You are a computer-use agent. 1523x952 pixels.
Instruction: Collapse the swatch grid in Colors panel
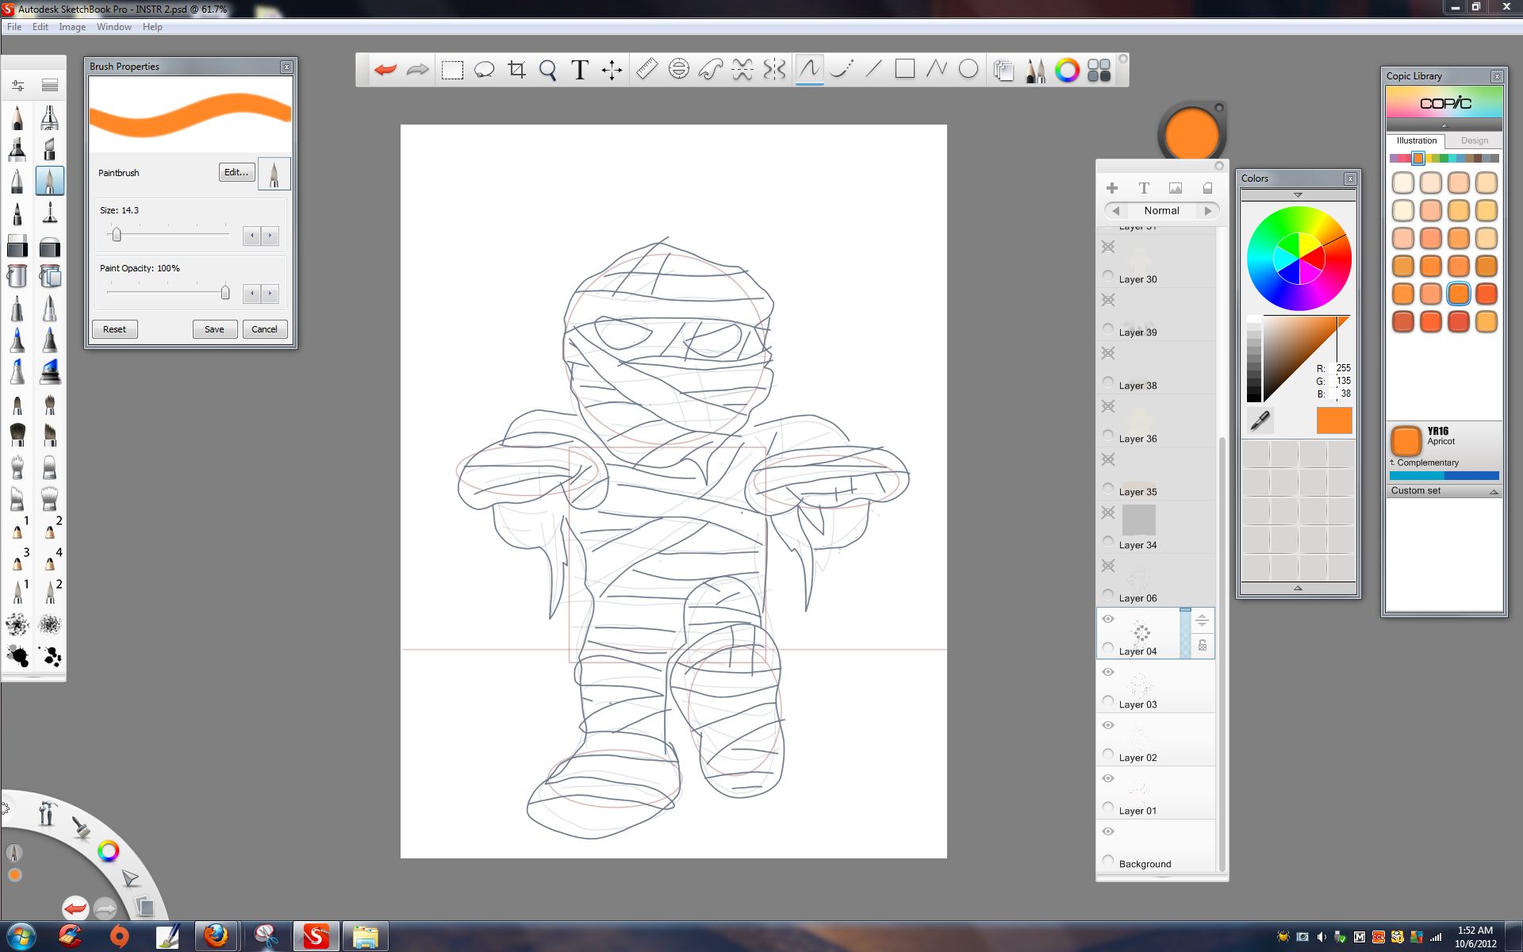click(x=1298, y=588)
